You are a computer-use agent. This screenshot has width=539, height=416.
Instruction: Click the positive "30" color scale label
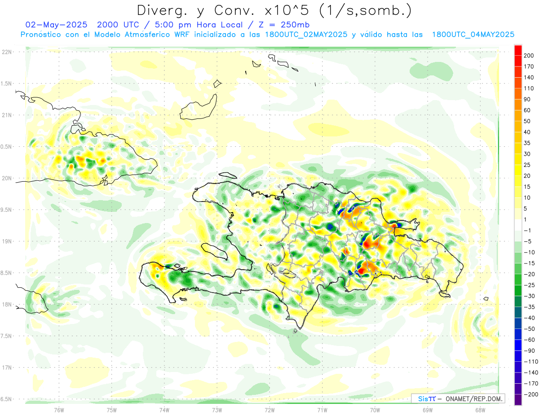coord(527,154)
